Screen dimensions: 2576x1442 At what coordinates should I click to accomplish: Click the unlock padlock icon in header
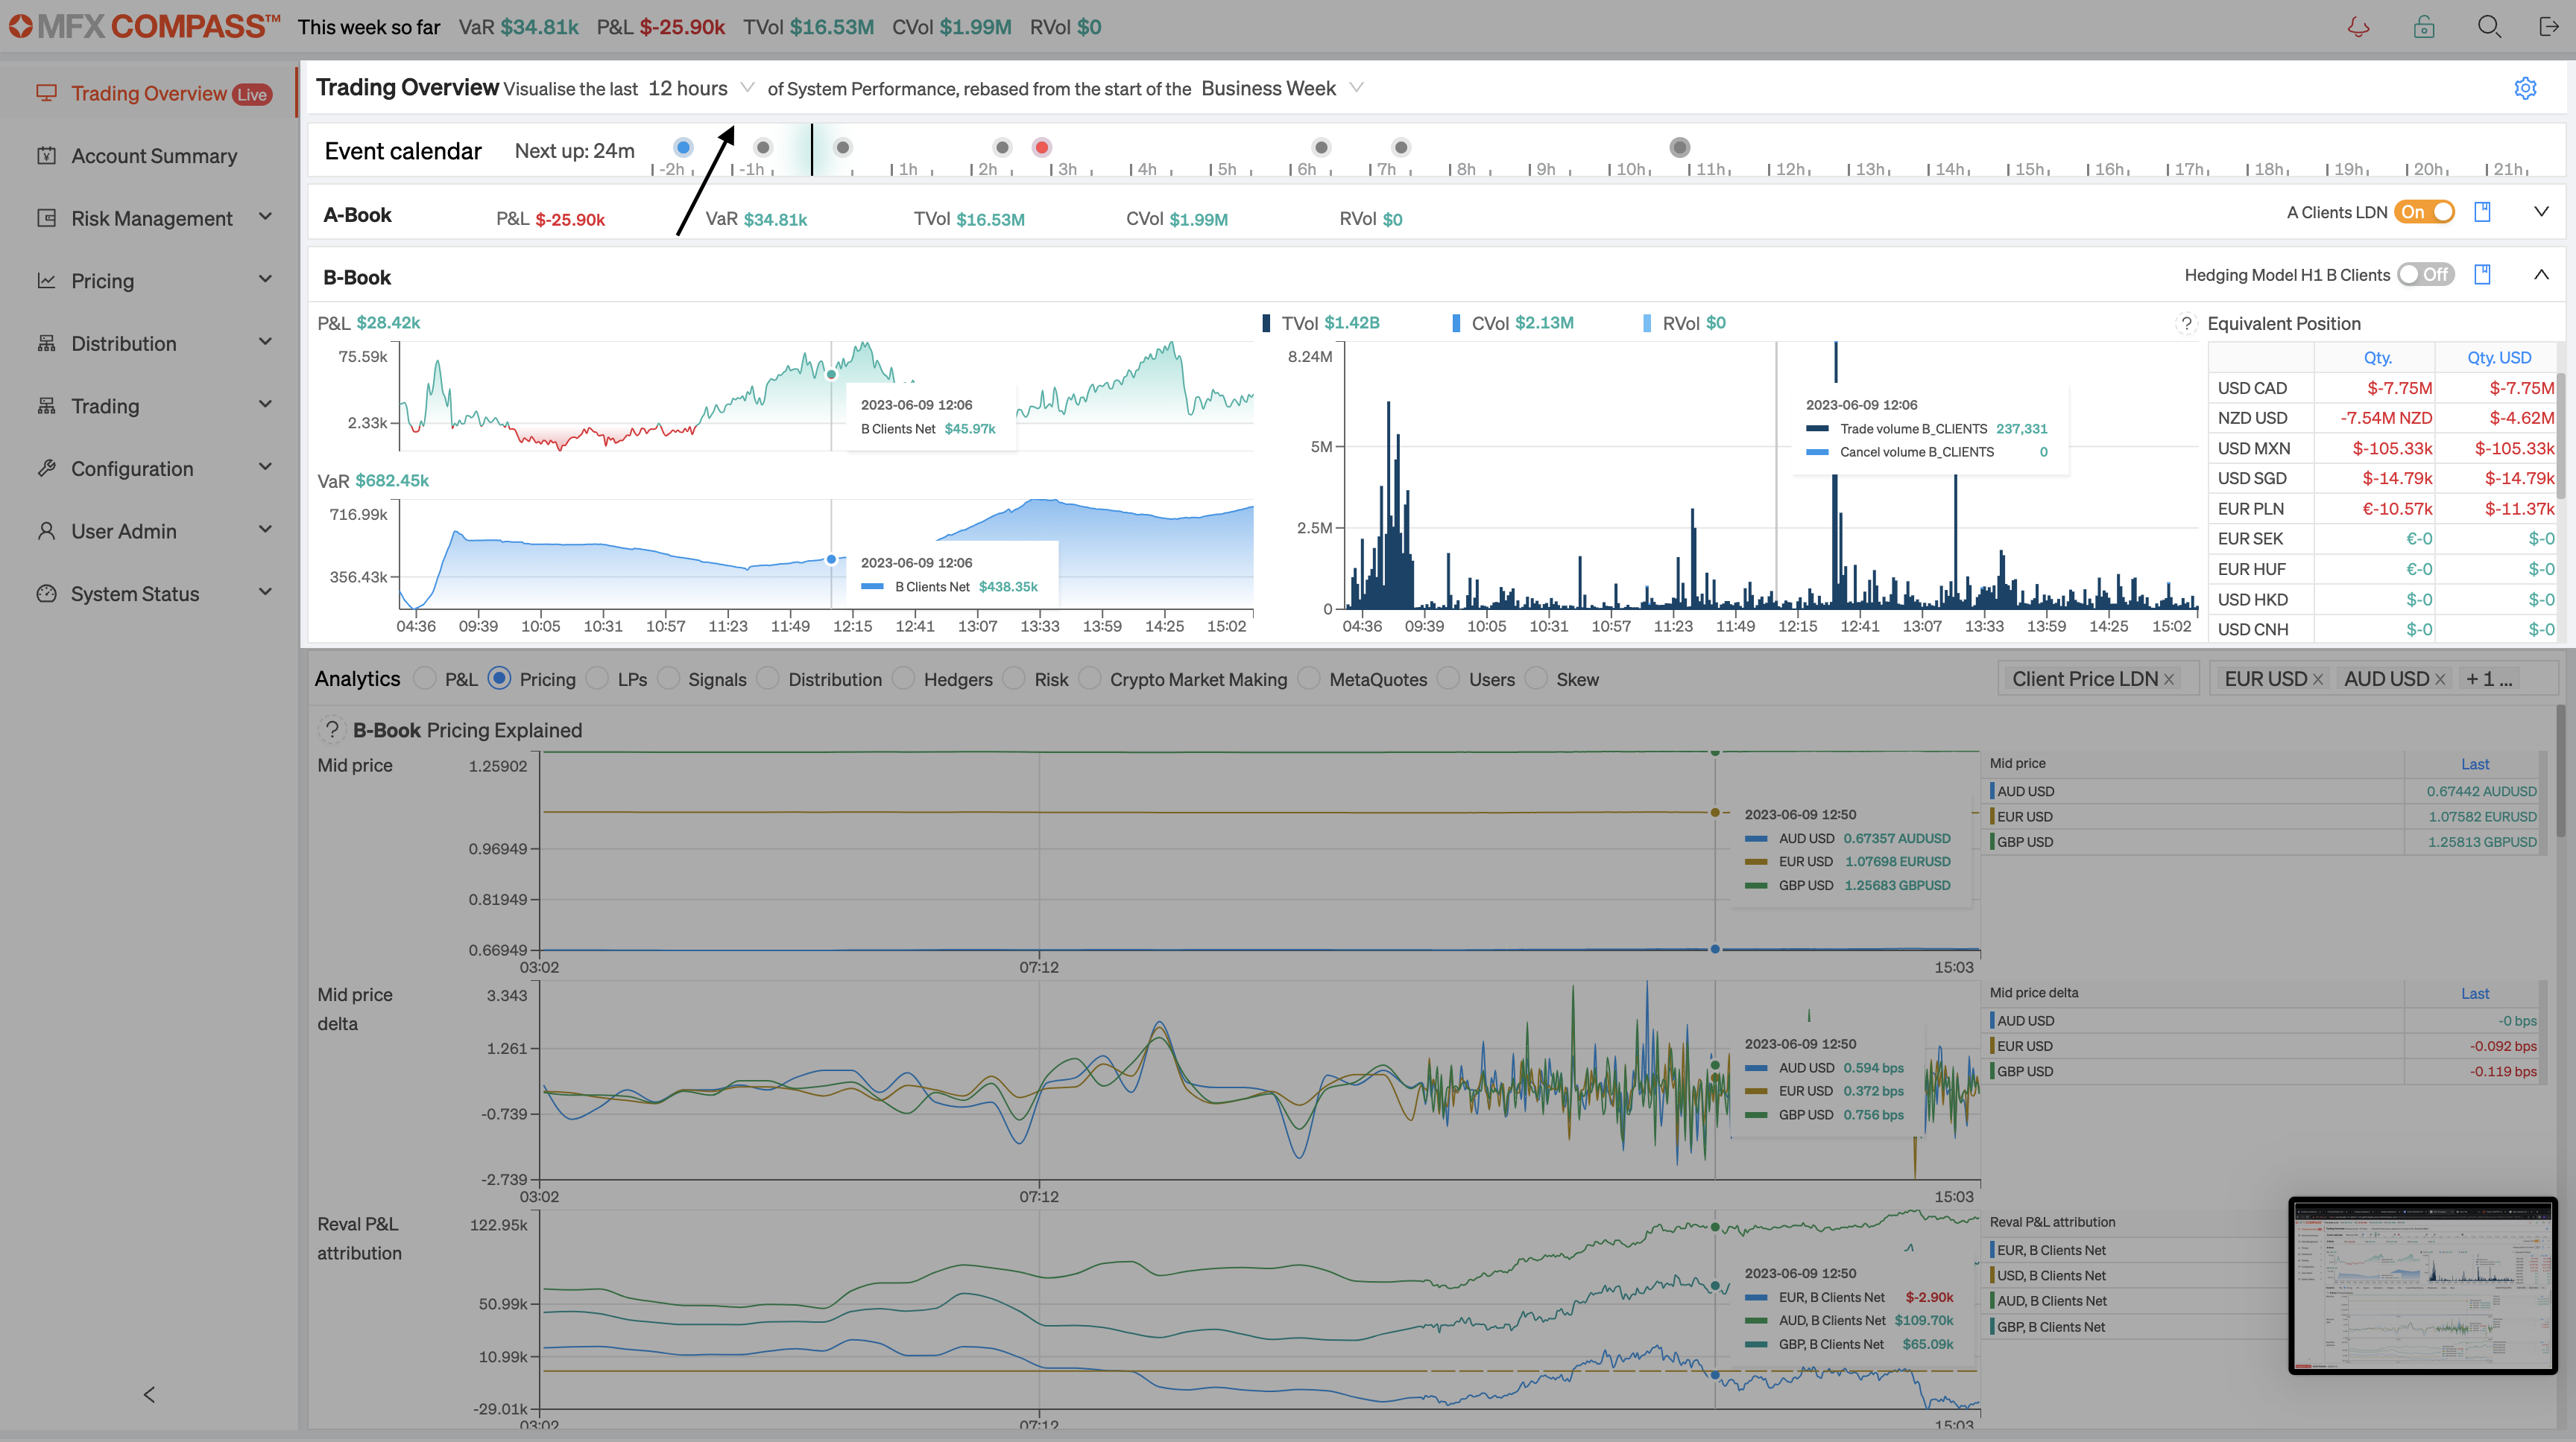(2424, 27)
